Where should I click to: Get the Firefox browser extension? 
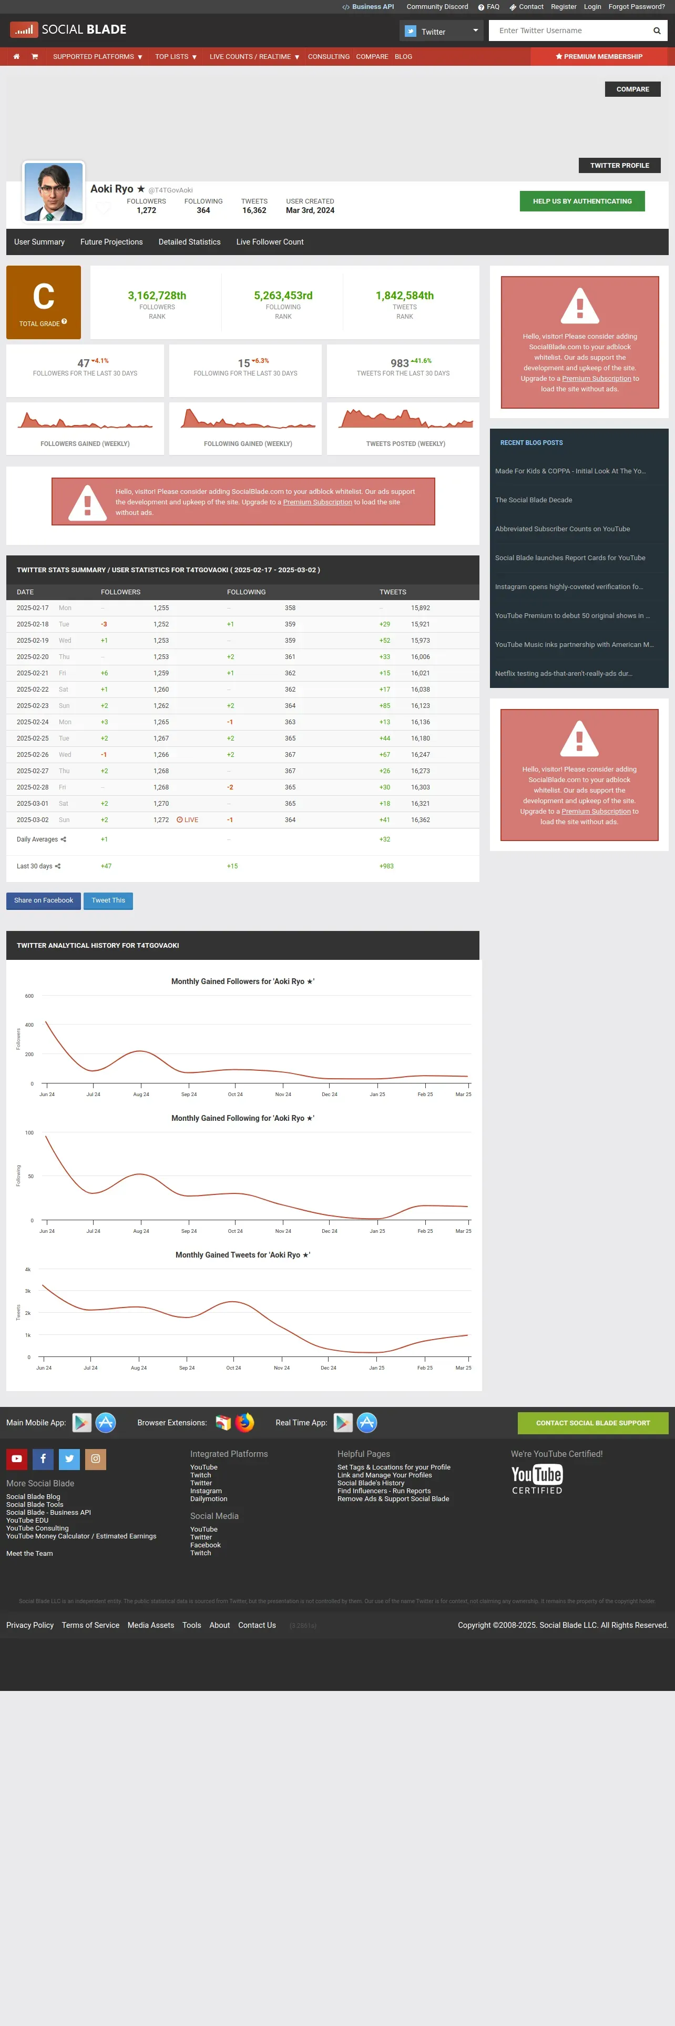point(245,1423)
